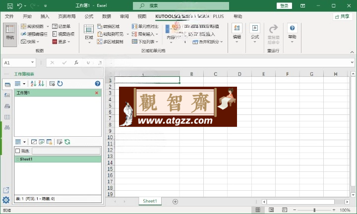Undo the last action
The width and height of the screenshot is (357, 214).
(x=19, y=5)
